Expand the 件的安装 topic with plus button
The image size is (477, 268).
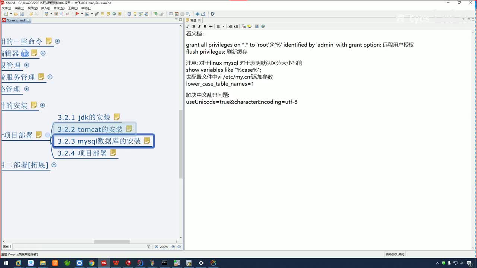42,105
